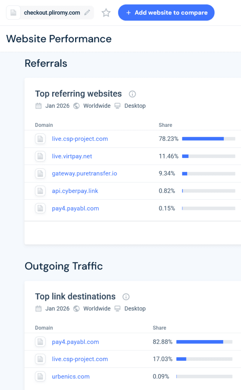Select the Outgoing Traffic section heading
241x390 pixels.
pos(63,266)
